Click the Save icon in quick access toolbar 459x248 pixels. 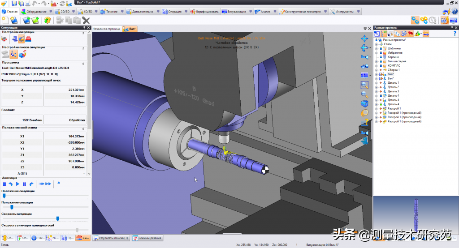click(14, 4)
